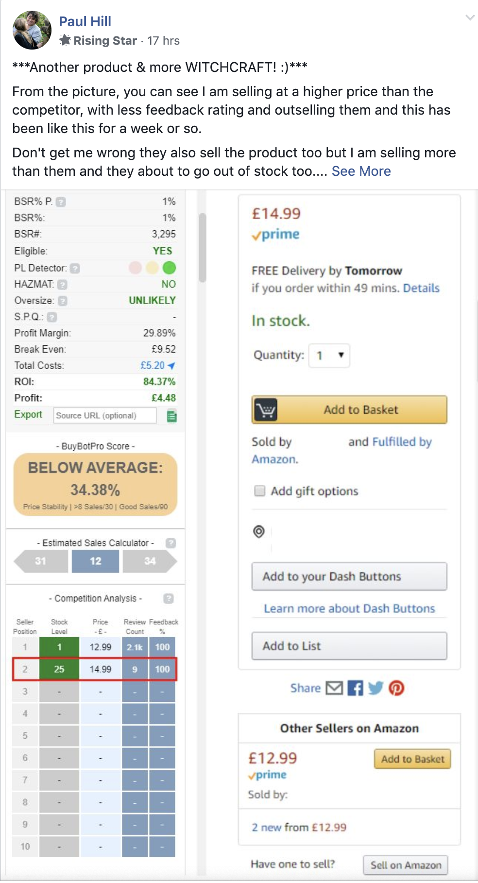Select the middle 12 sales estimate
Image resolution: width=478 pixels, height=883 pixels.
95,561
